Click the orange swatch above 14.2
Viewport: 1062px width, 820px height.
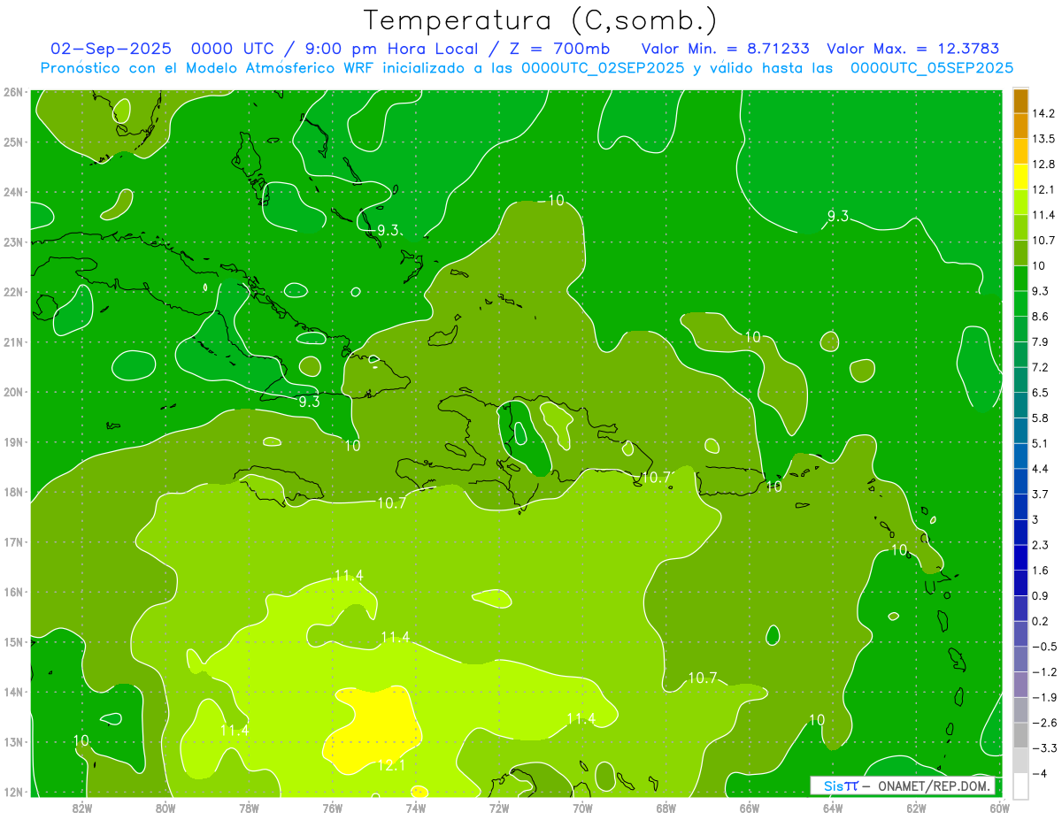[1020, 101]
